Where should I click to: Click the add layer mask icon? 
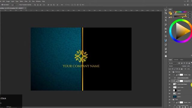click(180, 107)
